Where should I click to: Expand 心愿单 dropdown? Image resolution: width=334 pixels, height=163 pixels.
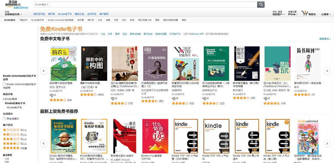tap(326, 14)
